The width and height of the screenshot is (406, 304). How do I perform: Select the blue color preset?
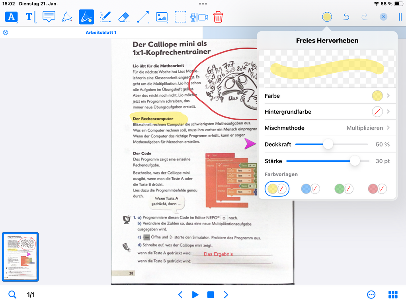(x=310, y=189)
